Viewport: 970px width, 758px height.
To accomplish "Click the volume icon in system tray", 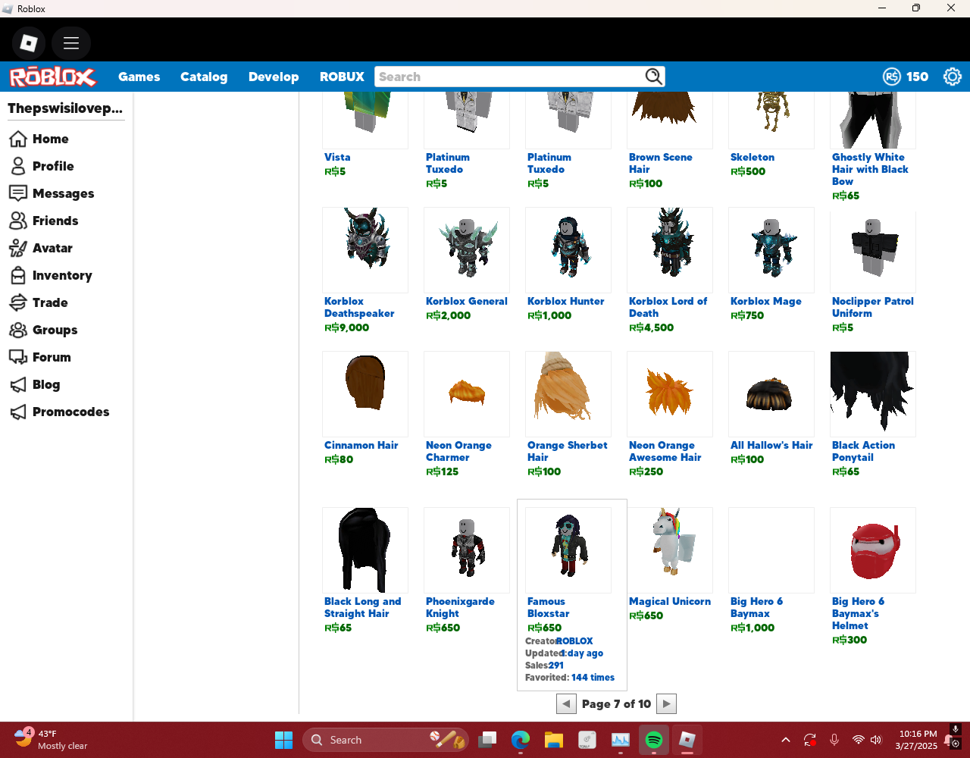I will point(877,740).
